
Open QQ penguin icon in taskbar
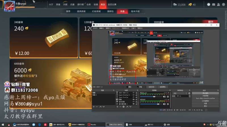click(9, 124)
